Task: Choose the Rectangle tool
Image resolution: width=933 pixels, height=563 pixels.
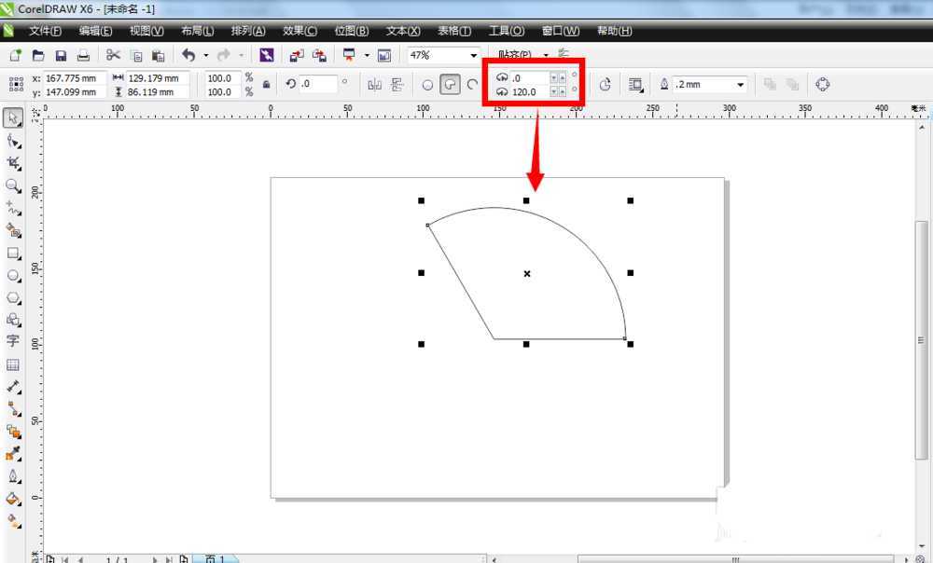Action: [13, 253]
